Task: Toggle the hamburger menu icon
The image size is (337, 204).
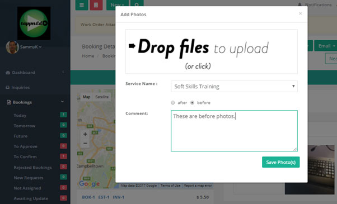Action: tap(82, 5)
